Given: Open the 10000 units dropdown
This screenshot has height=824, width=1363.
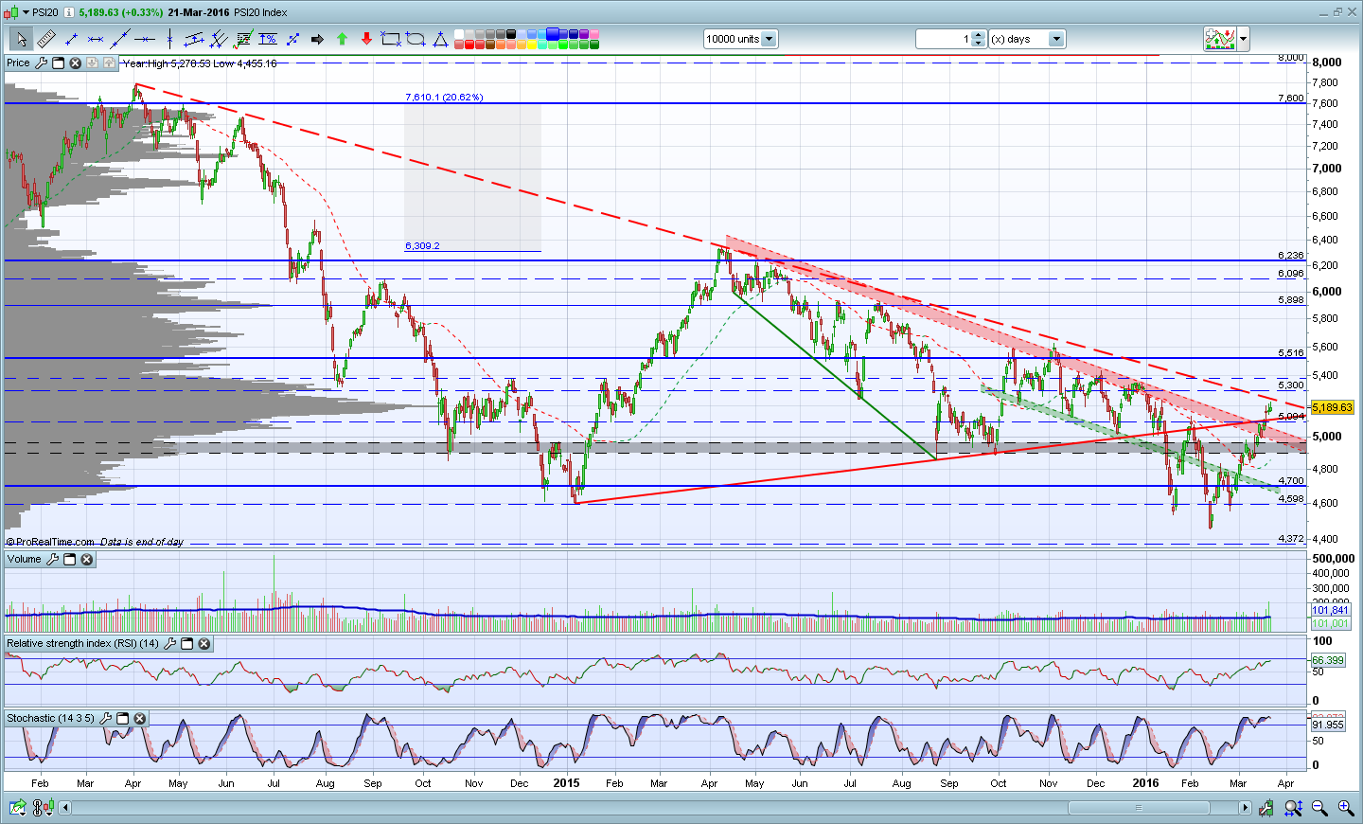Looking at the screenshot, I should 769,39.
